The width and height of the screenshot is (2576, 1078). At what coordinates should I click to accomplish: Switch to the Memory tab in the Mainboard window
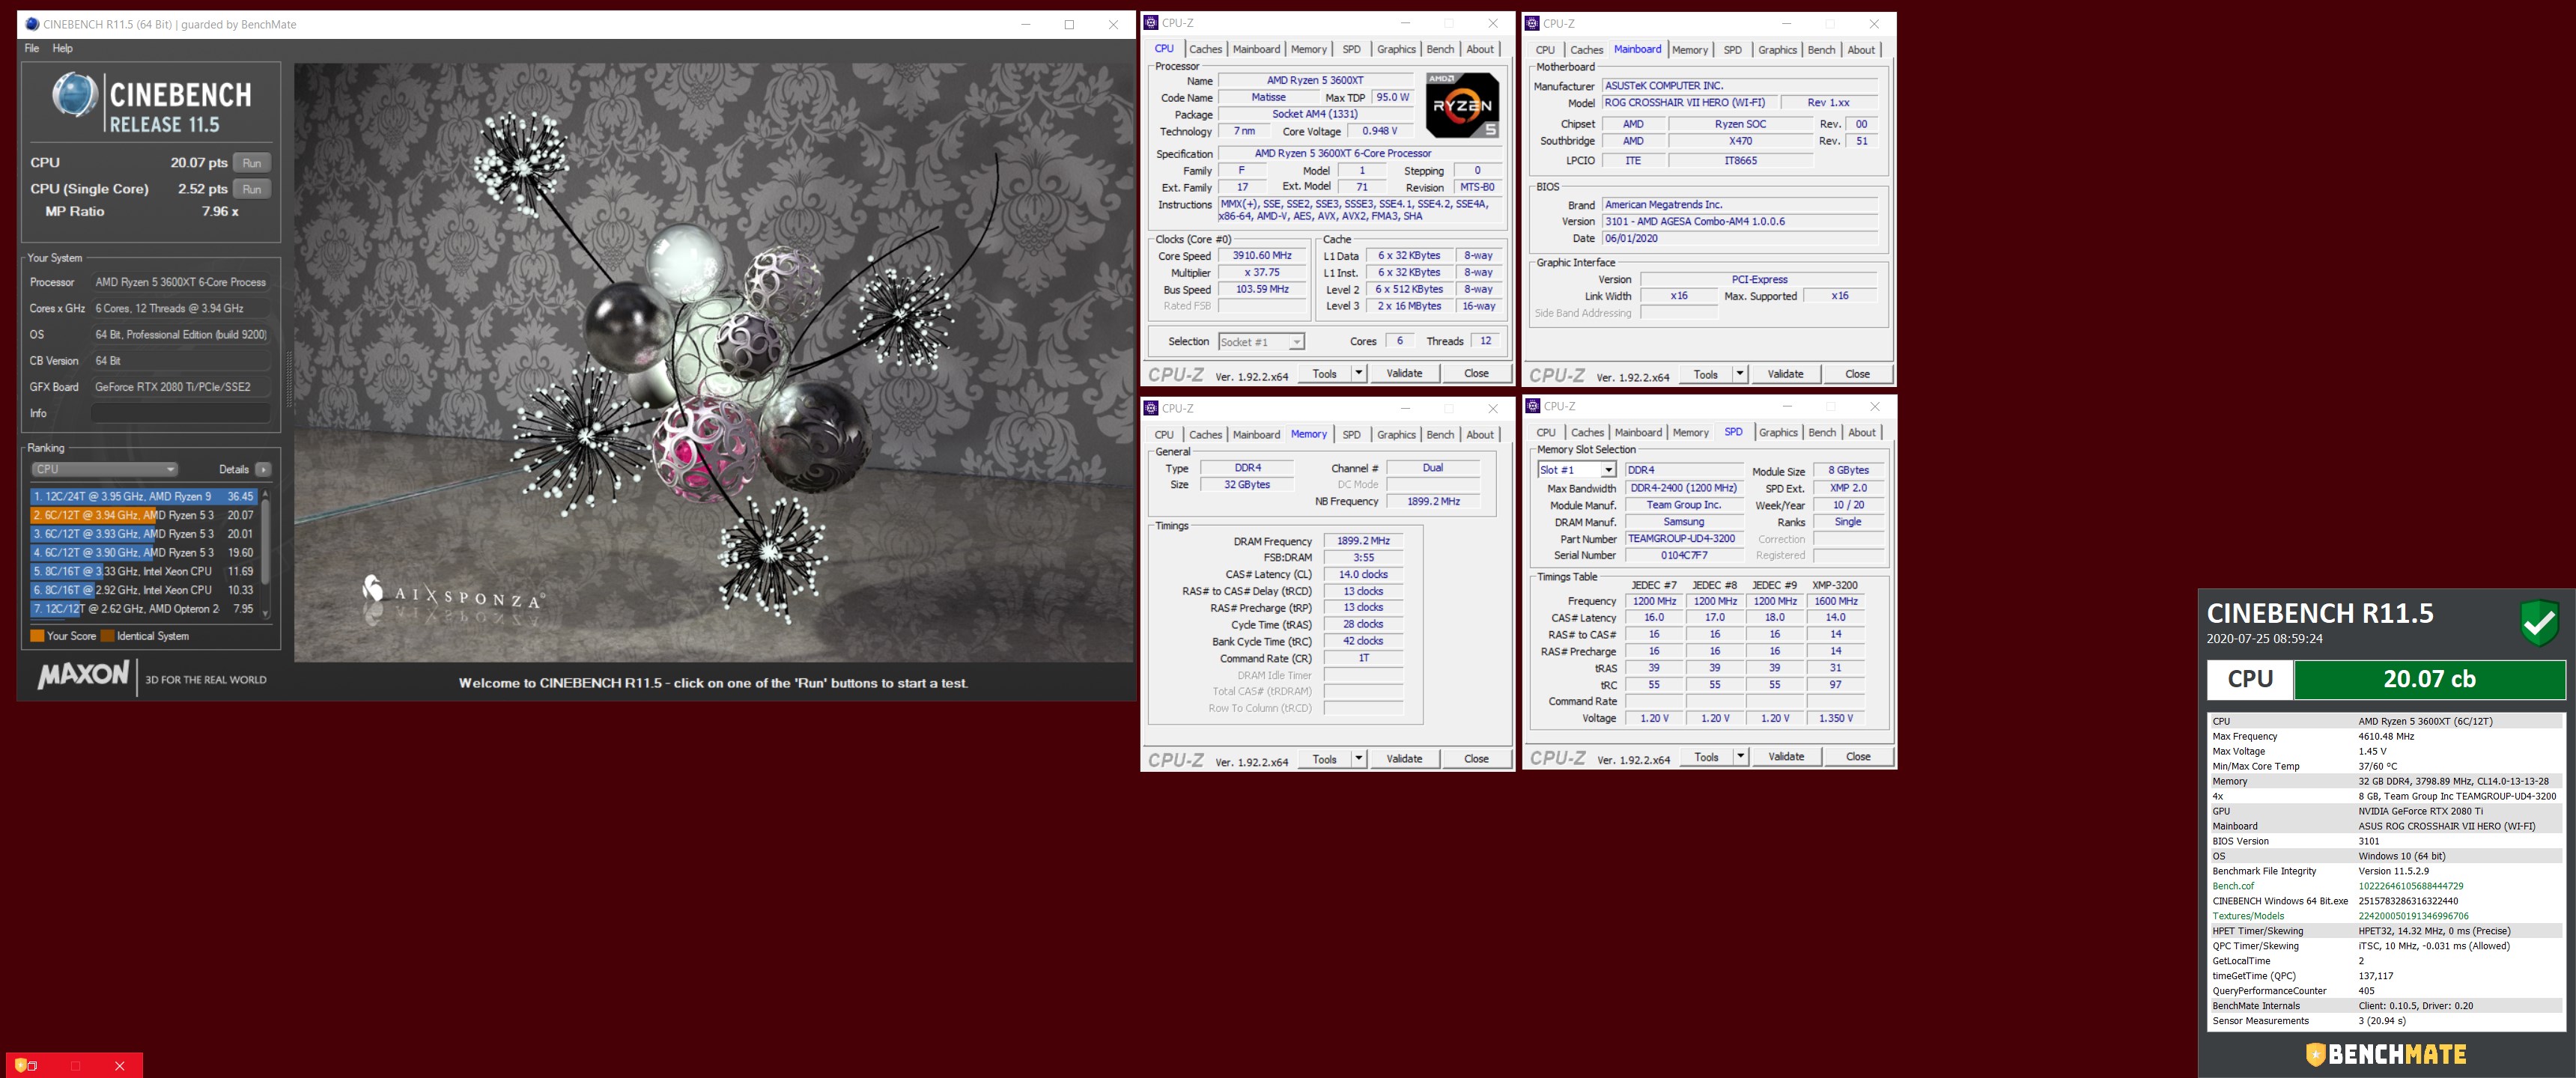(1689, 50)
